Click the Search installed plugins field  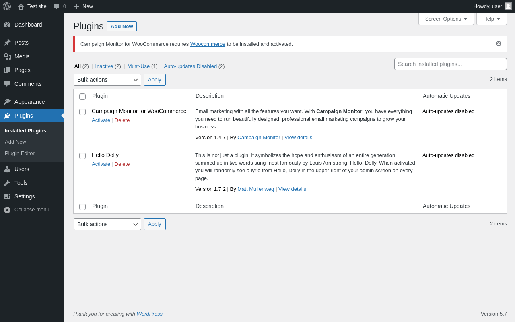coord(451,64)
